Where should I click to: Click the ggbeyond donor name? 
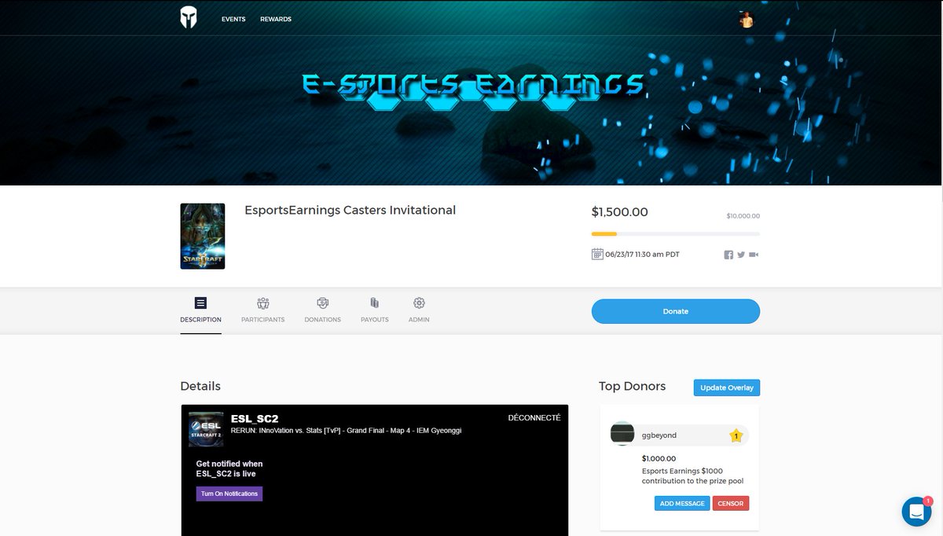[659, 435]
